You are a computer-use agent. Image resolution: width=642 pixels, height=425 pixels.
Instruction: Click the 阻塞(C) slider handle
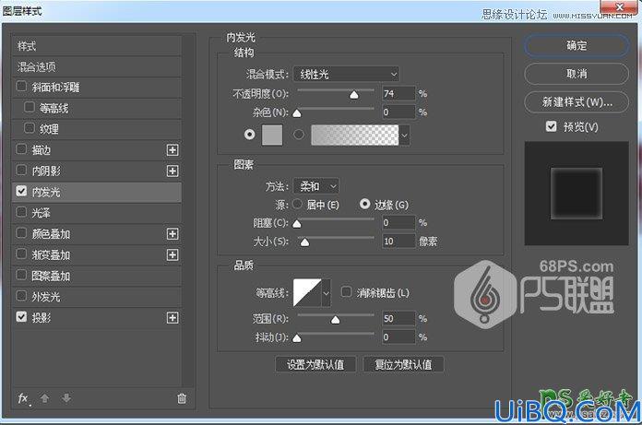coord(297,224)
